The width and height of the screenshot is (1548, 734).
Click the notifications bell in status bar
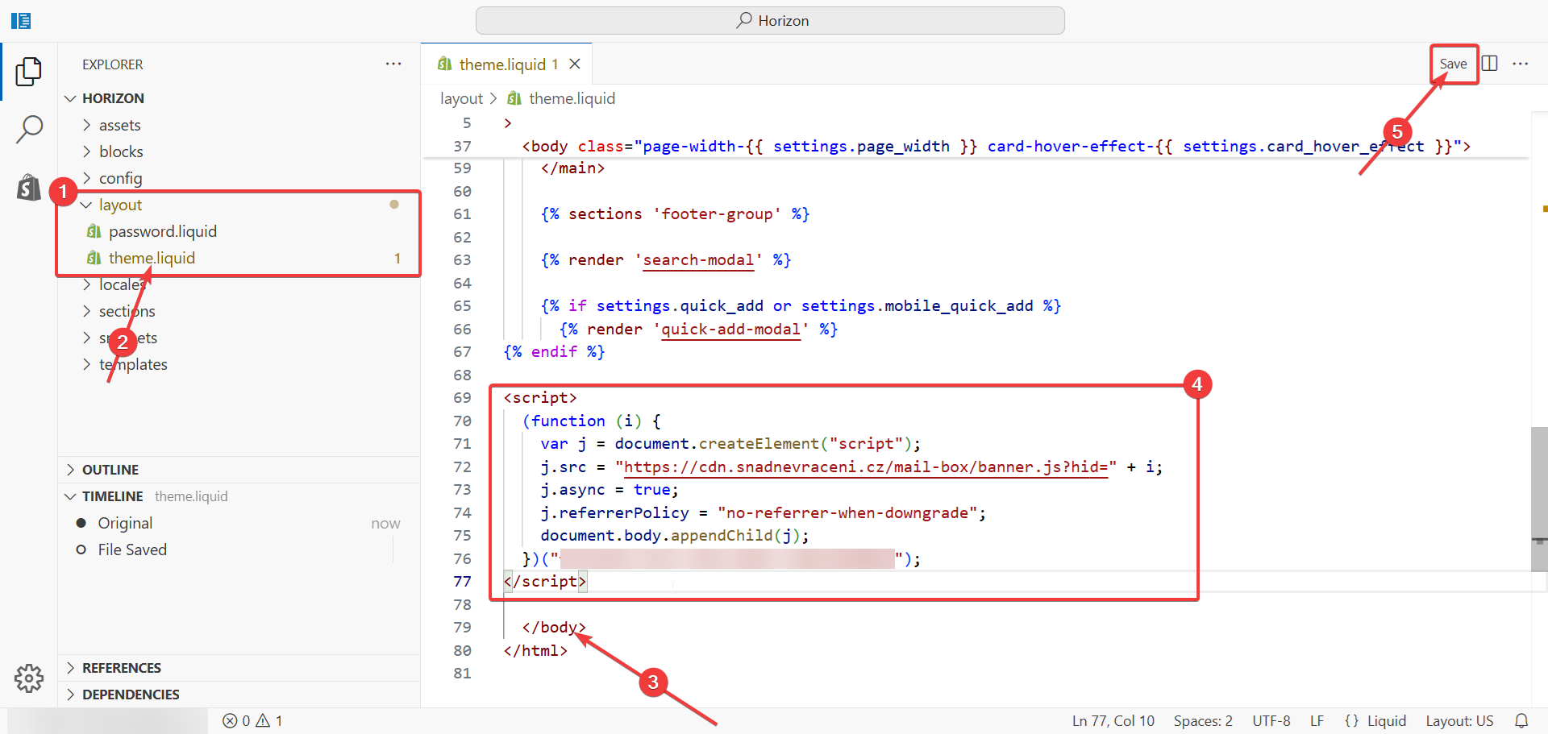coord(1521,721)
